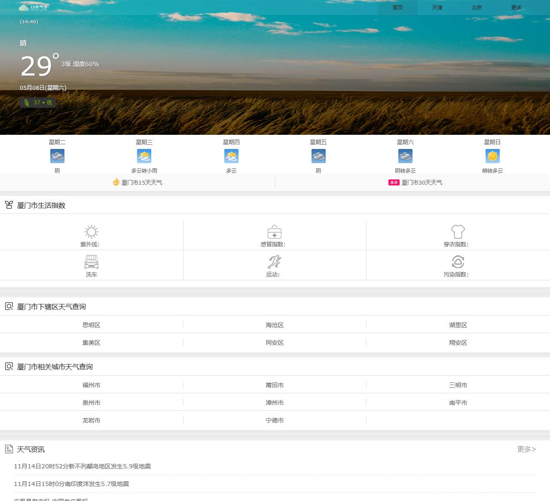
Task: Click the 污染指数 pollution index icon
Action: tap(458, 261)
